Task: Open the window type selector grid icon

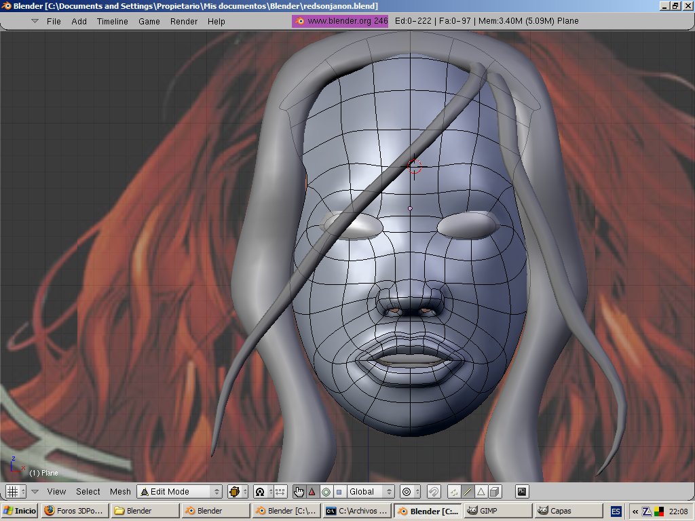Action: click(16, 491)
